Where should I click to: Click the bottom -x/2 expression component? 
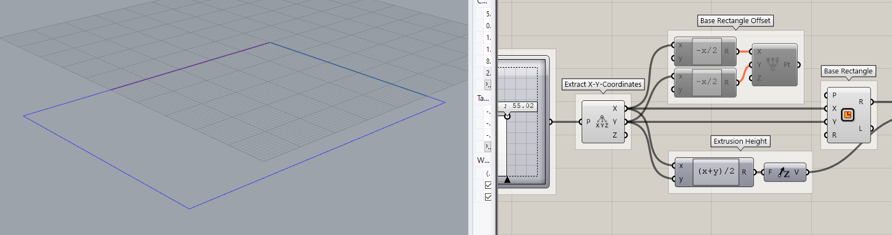pyautogui.click(x=706, y=82)
